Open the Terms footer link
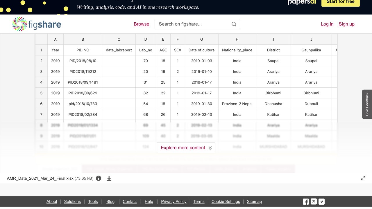The height and width of the screenshot is (209, 372). point(199,201)
